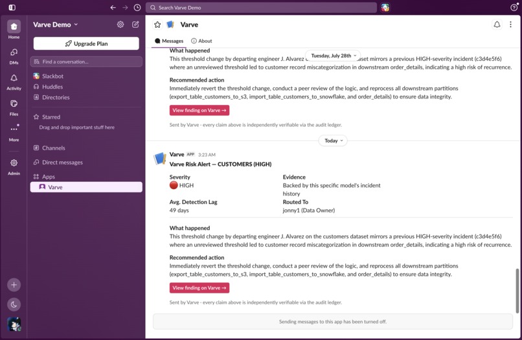Click the Drag and drop important stuff here hint

(x=77, y=127)
